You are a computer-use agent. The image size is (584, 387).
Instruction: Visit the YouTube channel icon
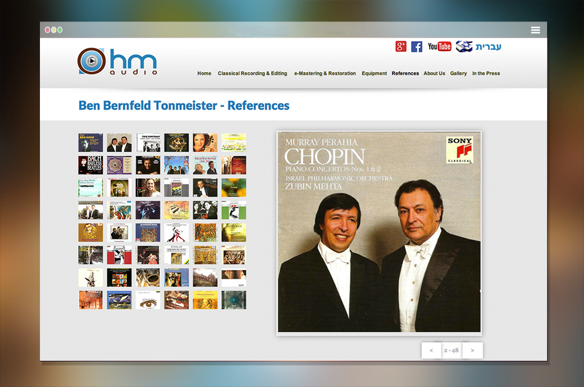[440, 46]
